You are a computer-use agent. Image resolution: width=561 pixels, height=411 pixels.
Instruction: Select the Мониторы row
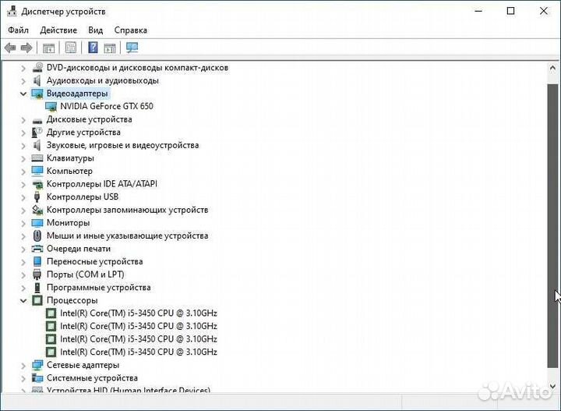pos(68,223)
